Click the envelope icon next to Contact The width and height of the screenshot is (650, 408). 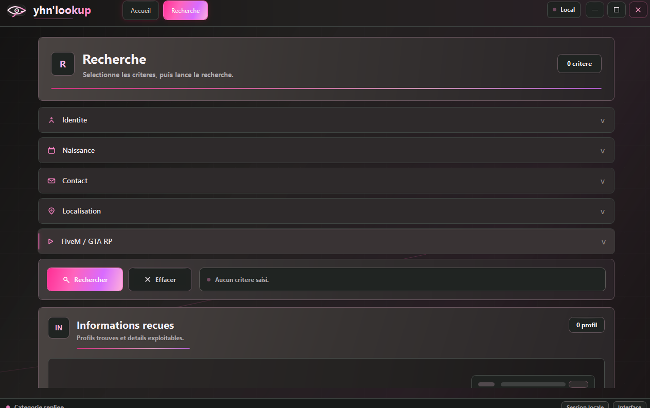pos(51,181)
